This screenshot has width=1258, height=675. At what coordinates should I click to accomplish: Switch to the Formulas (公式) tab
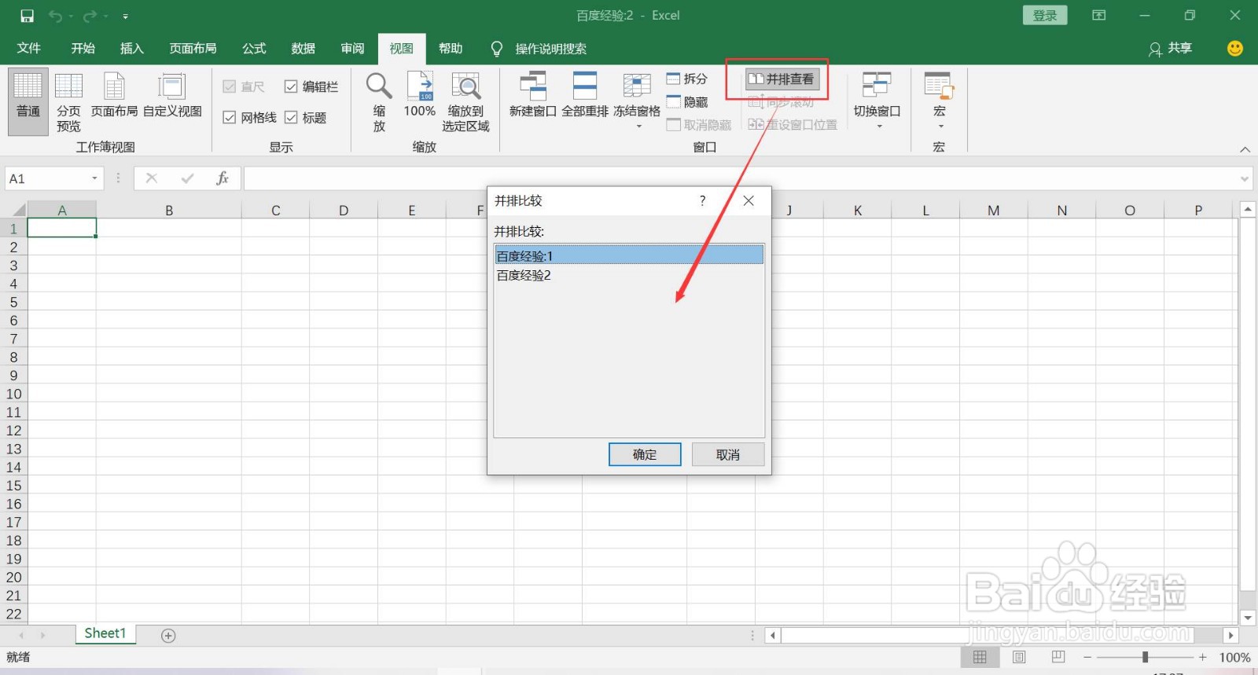(254, 48)
